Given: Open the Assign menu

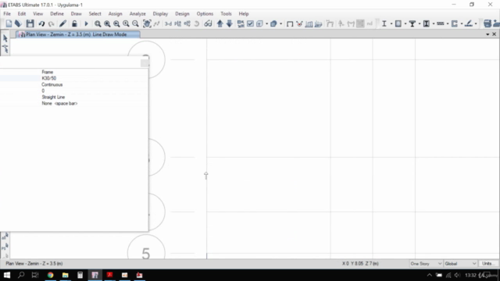Looking at the screenshot, I should tap(115, 14).
